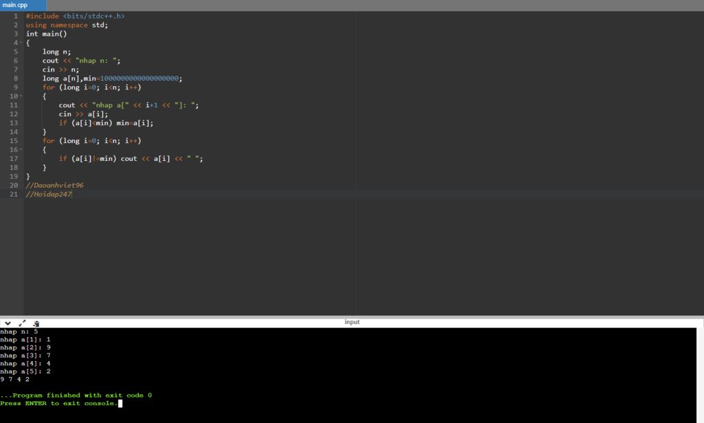Click console line 'nhap a[4]: 4'
Screen dimensions: 704x423
tap(25, 364)
